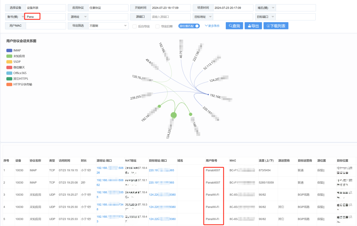Toggle the IMAP legend color swatch
Image resolution: width=357 pixels, height=226 pixels.
click(x=9, y=51)
